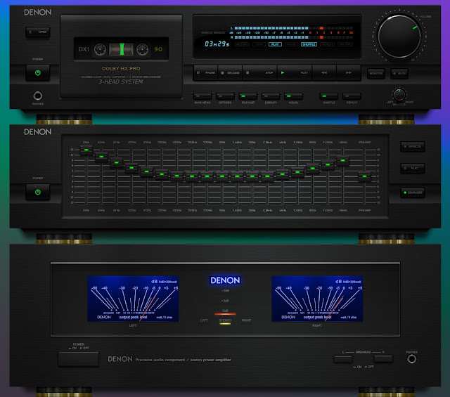The height and width of the screenshot is (397, 450).
Task: Click the 250Hz equalizer slider handle
Action: coord(162,174)
